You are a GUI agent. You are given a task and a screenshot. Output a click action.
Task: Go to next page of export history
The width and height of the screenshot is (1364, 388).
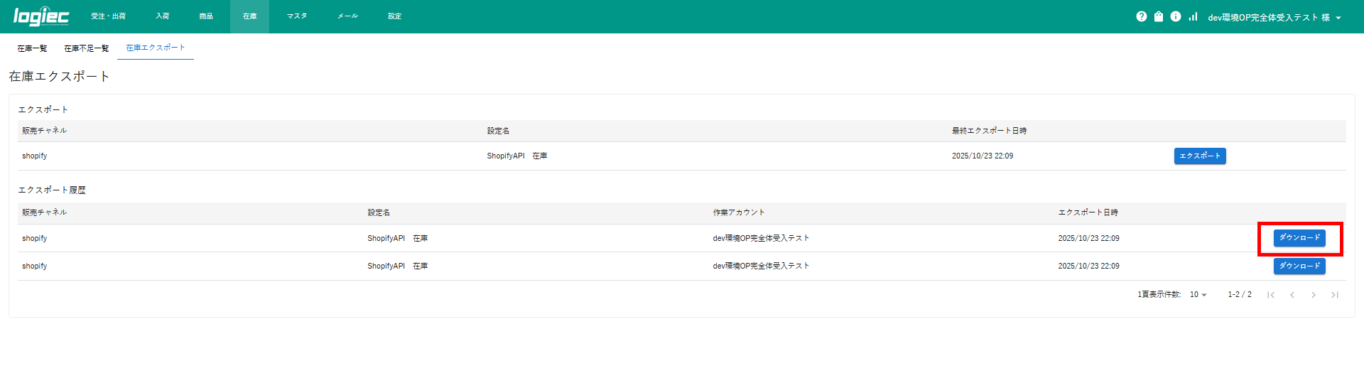coord(1314,295)
